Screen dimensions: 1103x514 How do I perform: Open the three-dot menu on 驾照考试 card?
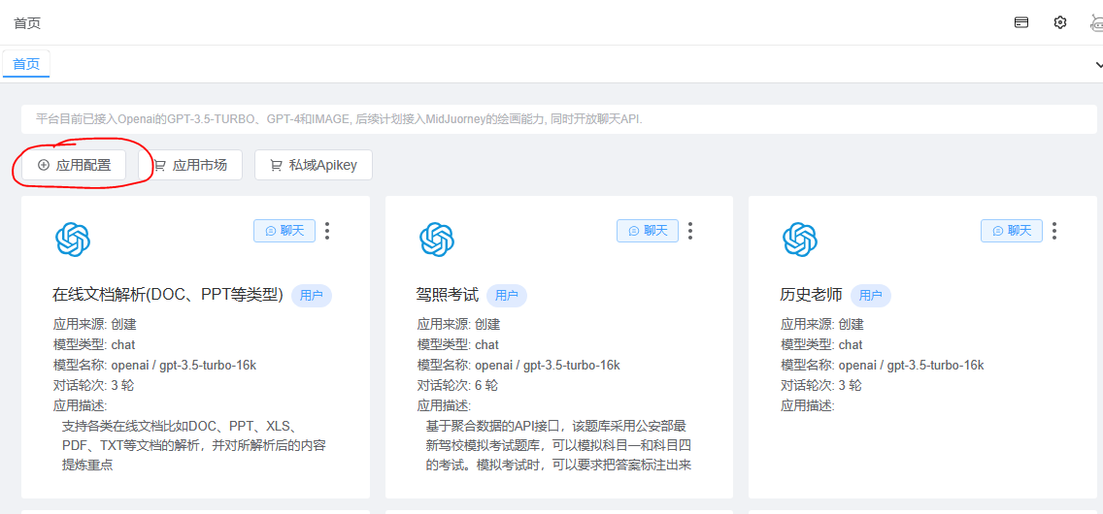coord(690,231)
